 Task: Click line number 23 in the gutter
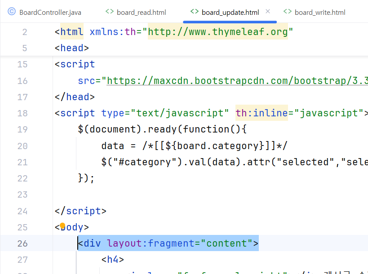pos(22,194)
